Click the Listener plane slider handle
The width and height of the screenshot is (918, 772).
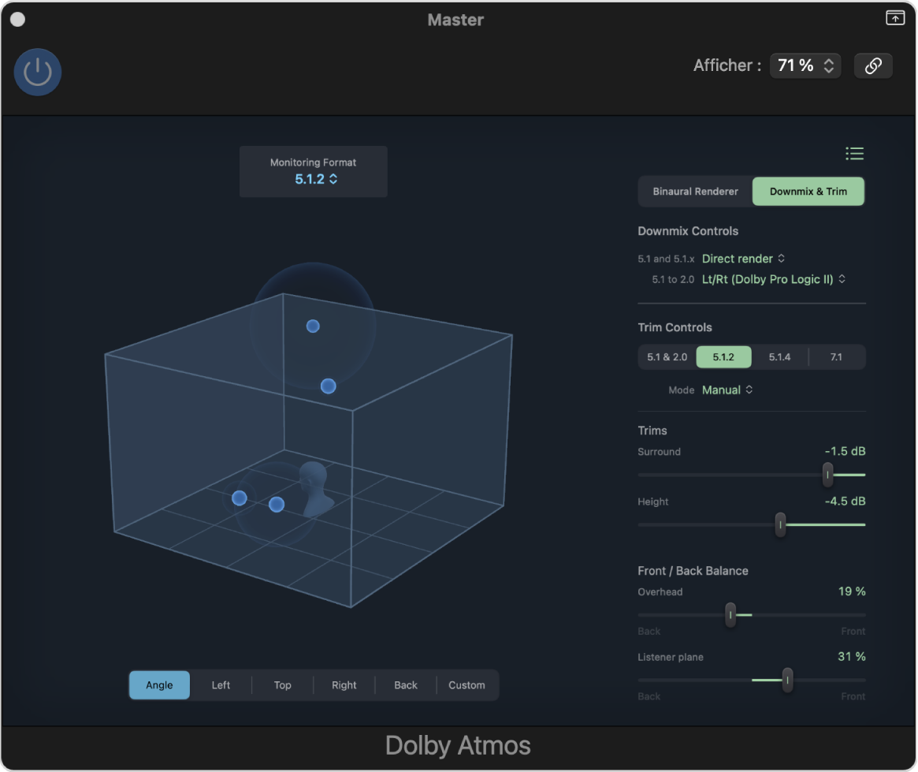point(787,680)
